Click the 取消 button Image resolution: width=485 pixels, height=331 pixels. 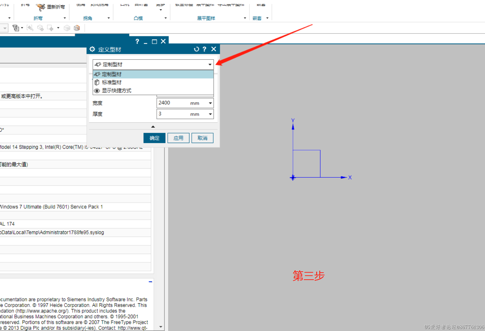point(202,138)
